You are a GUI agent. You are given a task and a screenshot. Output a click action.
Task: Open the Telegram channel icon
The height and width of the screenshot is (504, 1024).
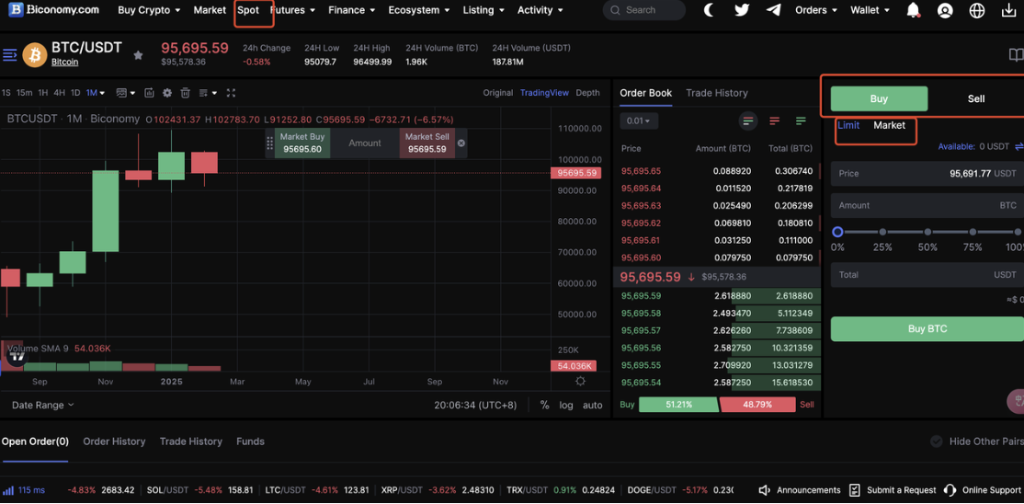(774, 10)
